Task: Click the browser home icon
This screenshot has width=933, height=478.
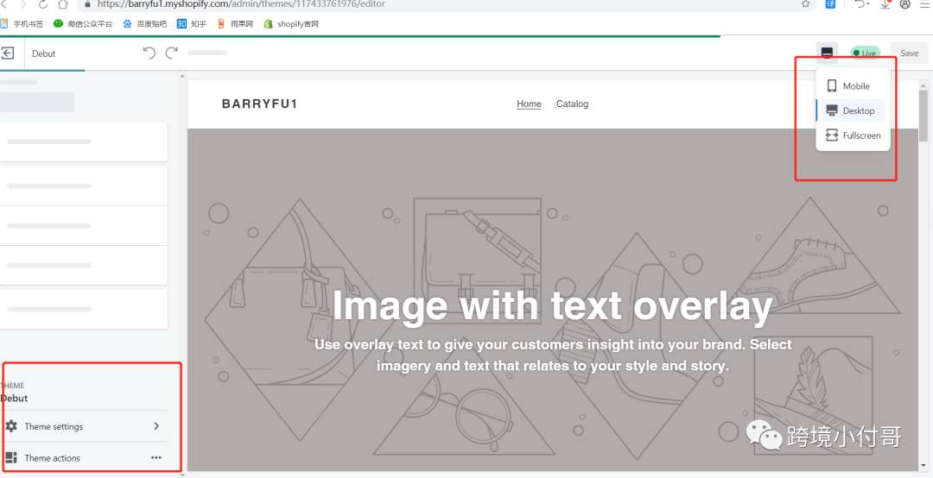Action: click(x=62, y=4)
